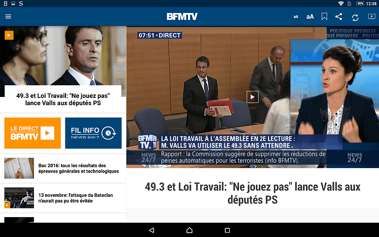Tap main article title about 49.3
Screen dimensions: 379x237
tap(253, 193)
